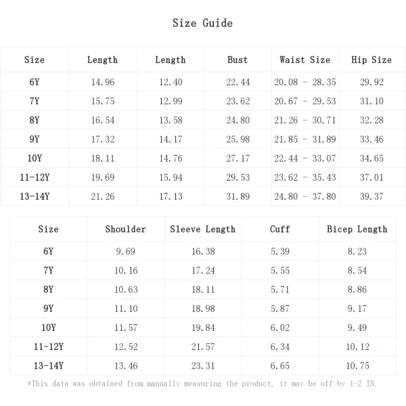406x406 pixels.
Task: Click the 10Y bust value 27.17
Action: (x=238, y=158)
